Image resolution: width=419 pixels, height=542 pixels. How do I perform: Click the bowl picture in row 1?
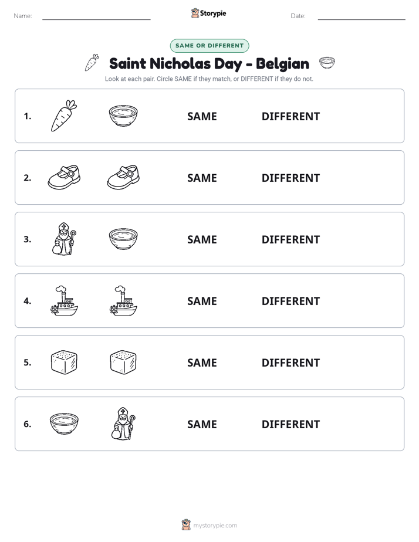click(x=123, y=116)
